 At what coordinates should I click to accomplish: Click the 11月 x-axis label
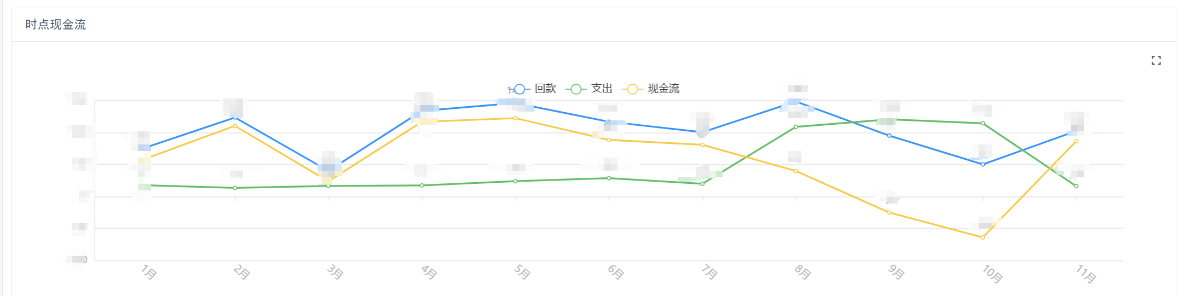click(x=1086, y=274)
